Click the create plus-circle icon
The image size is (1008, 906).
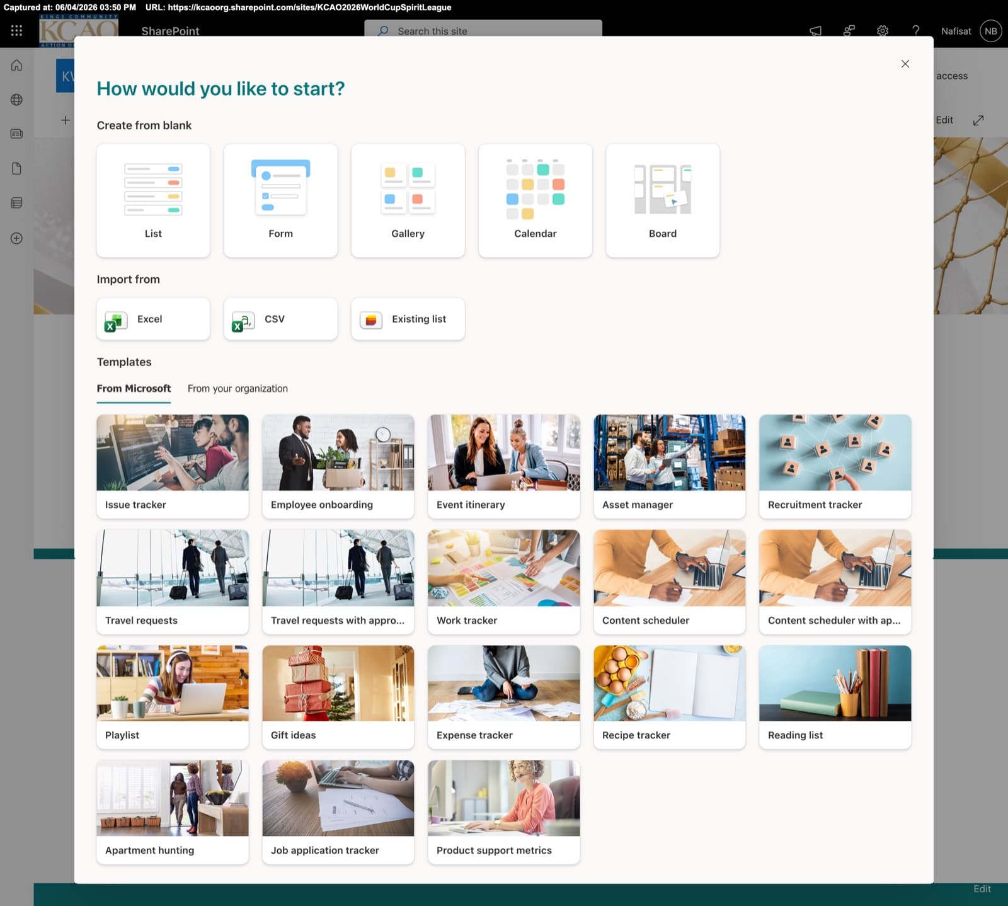click(x=16, y=238)
